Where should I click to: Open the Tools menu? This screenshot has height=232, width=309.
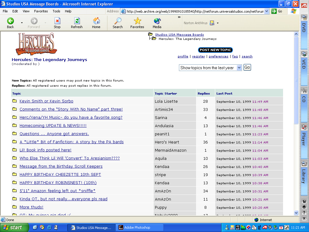point(56,11)
